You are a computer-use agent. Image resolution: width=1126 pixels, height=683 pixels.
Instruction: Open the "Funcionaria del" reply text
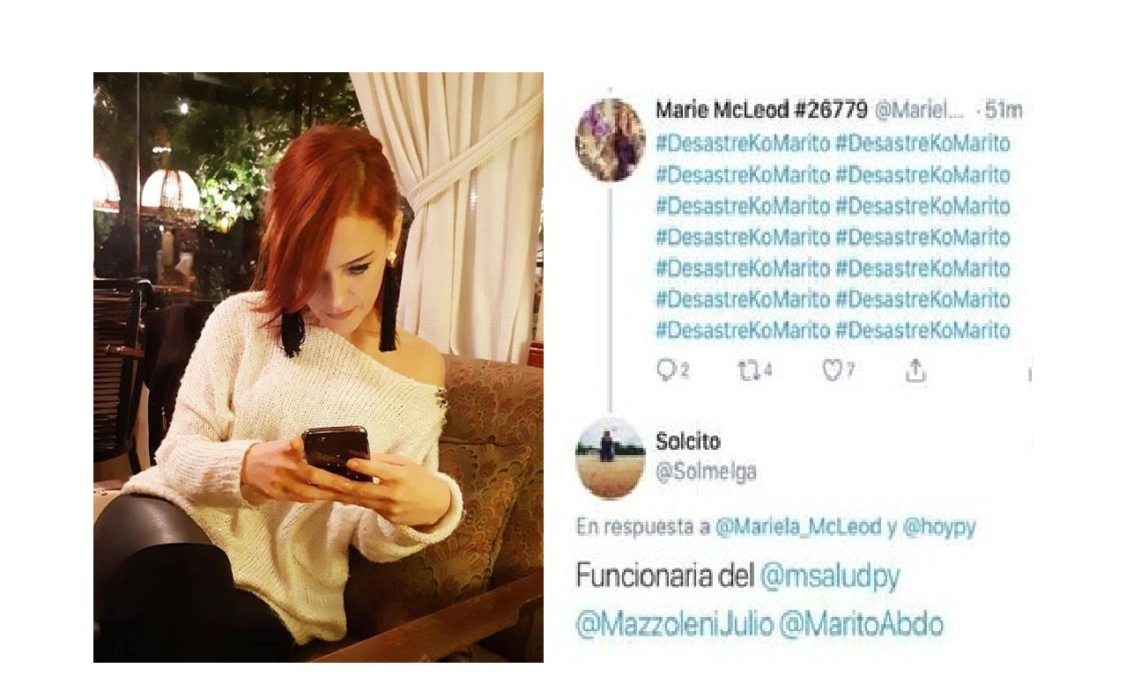[x=665, y=577]
